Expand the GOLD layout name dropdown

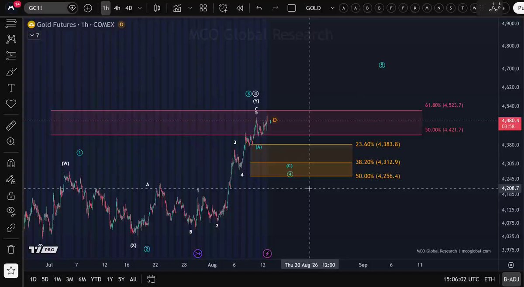click(x=333, y=8)
